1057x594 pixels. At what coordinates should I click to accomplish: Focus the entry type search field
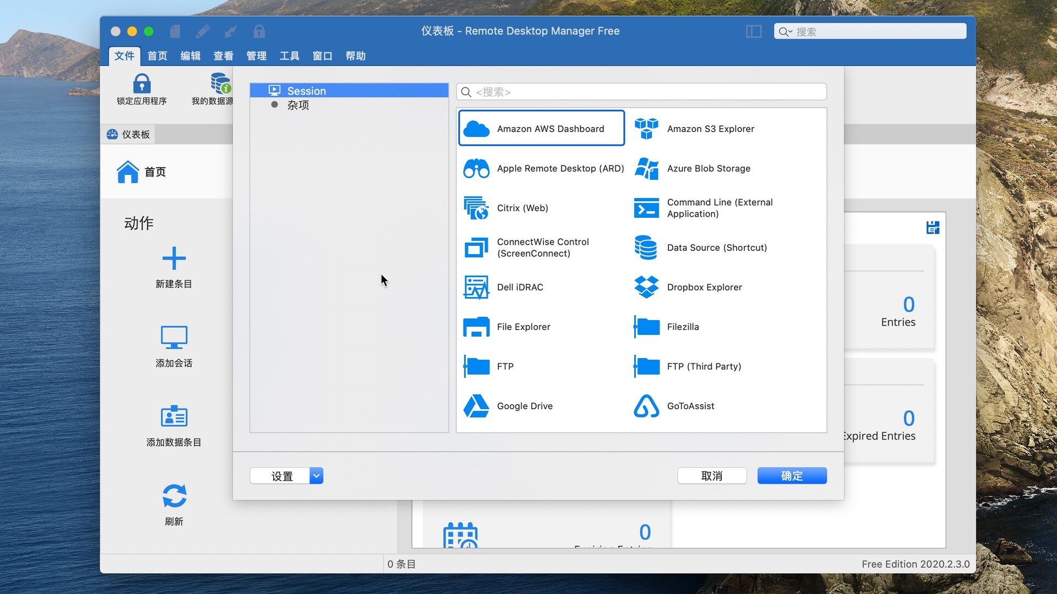pos(647,92)
